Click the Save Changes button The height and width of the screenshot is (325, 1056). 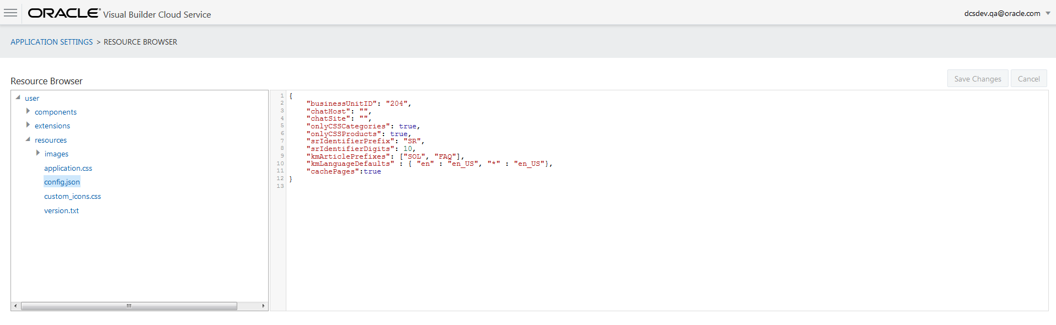[x=977, y=79]
